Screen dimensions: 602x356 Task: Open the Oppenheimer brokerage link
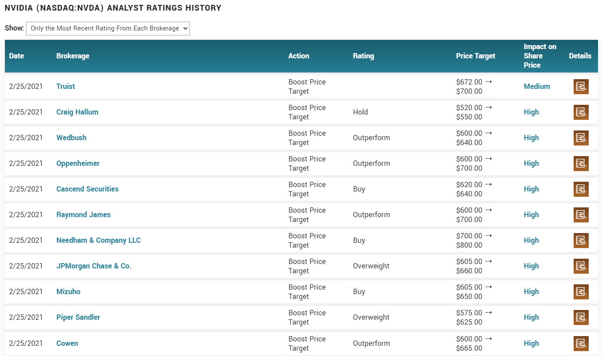(x=78, y=163)
